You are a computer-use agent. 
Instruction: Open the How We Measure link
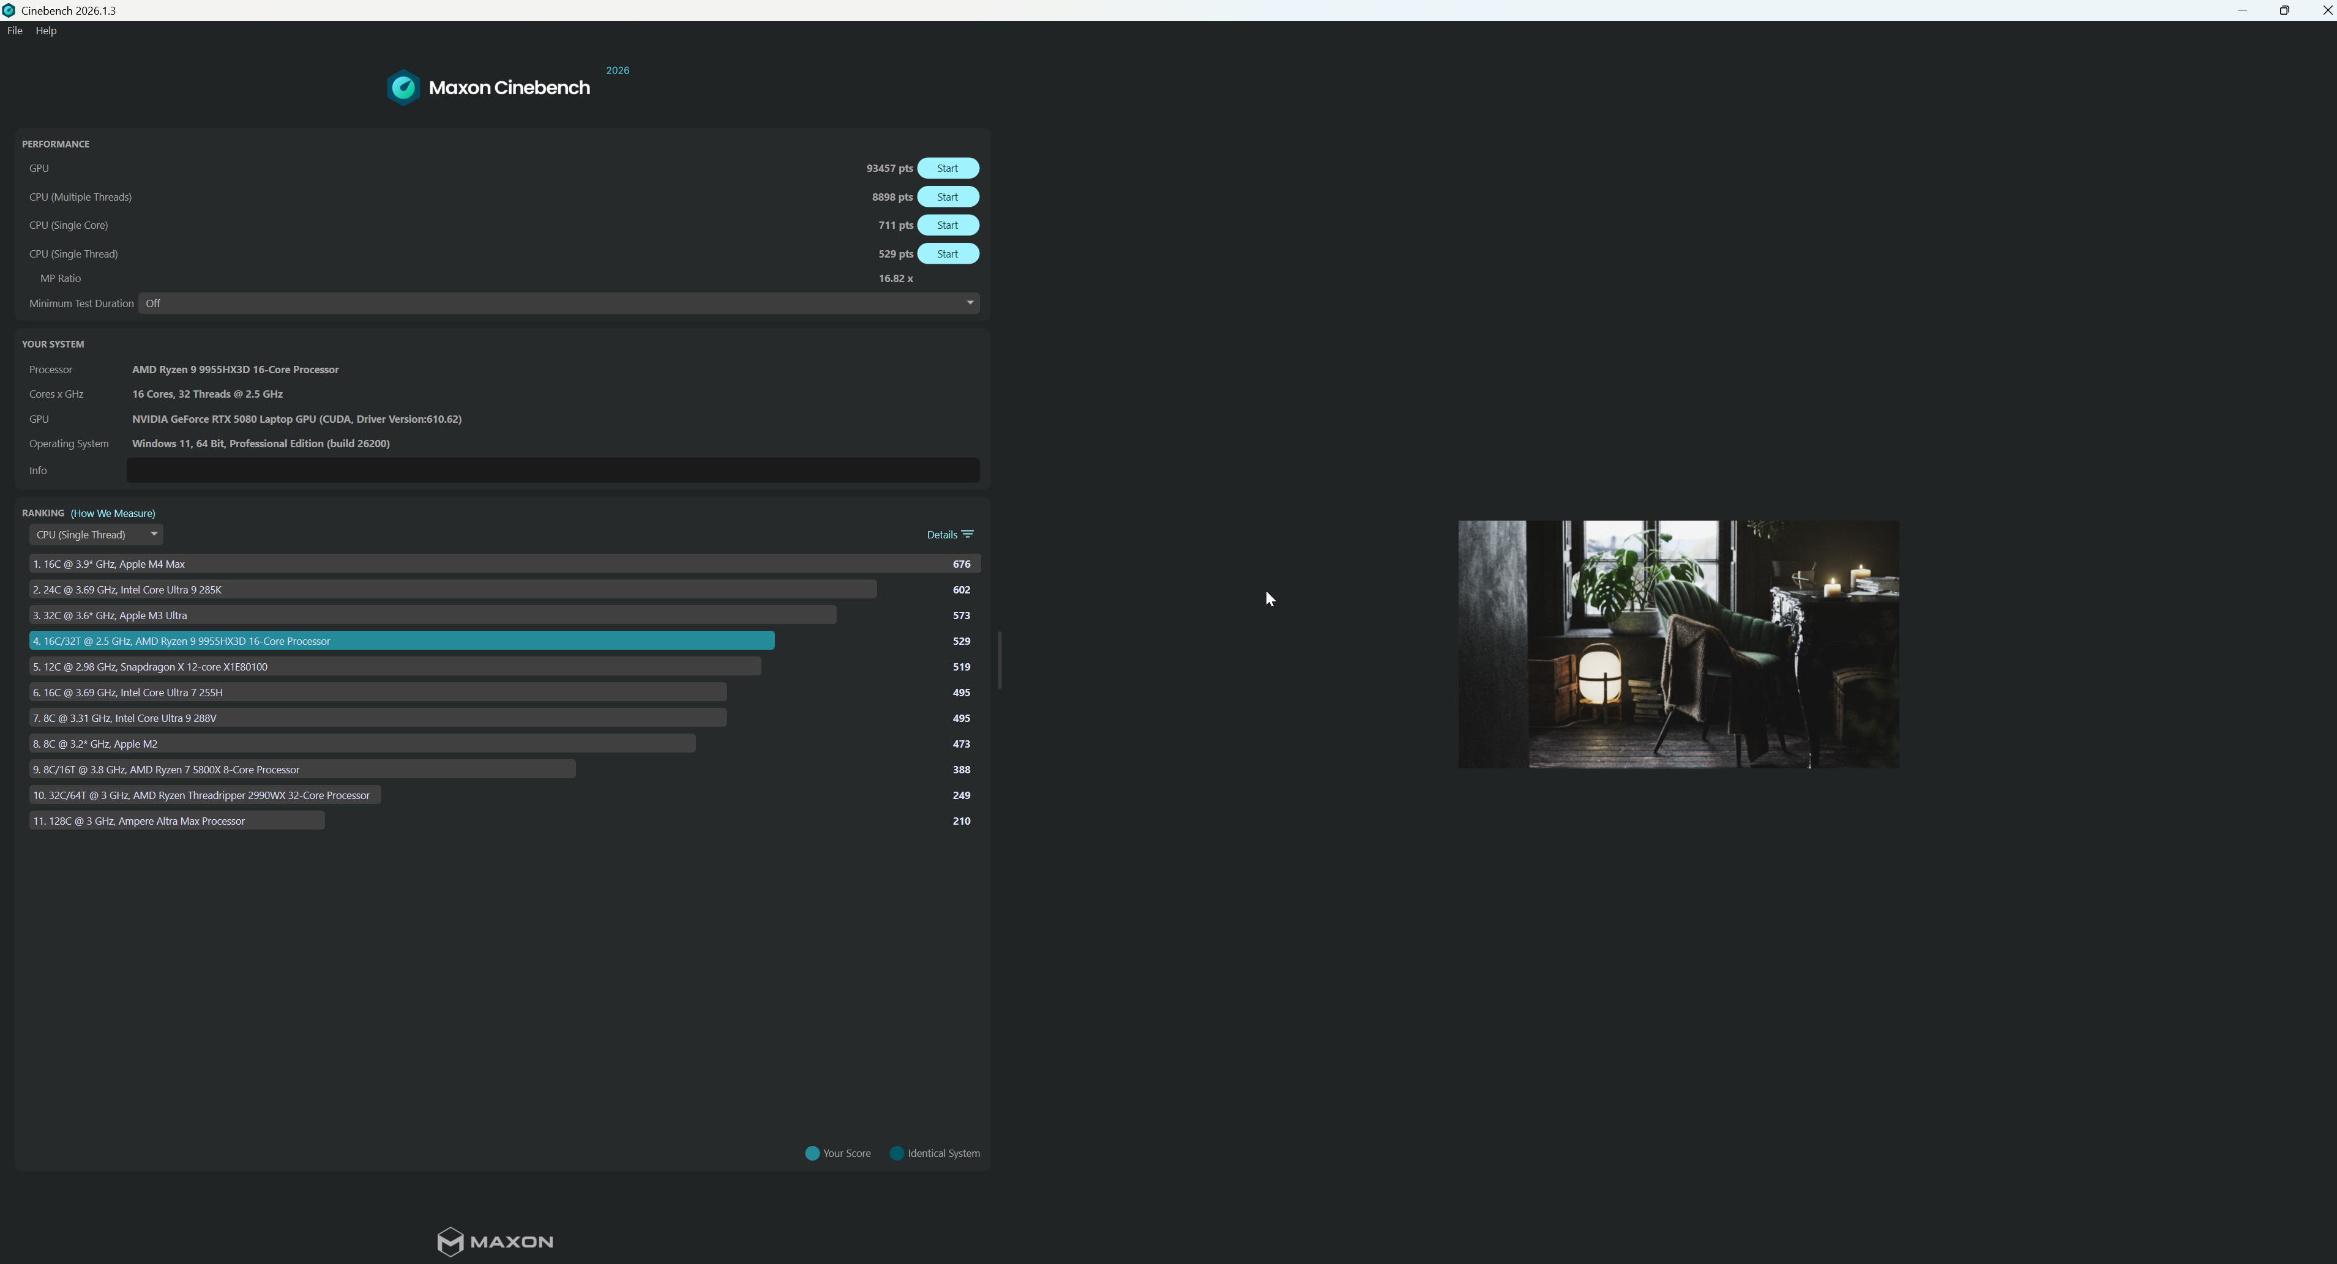(113, 513)
